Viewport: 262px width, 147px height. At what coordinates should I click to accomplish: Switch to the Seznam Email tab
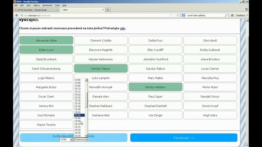[36, 10]
